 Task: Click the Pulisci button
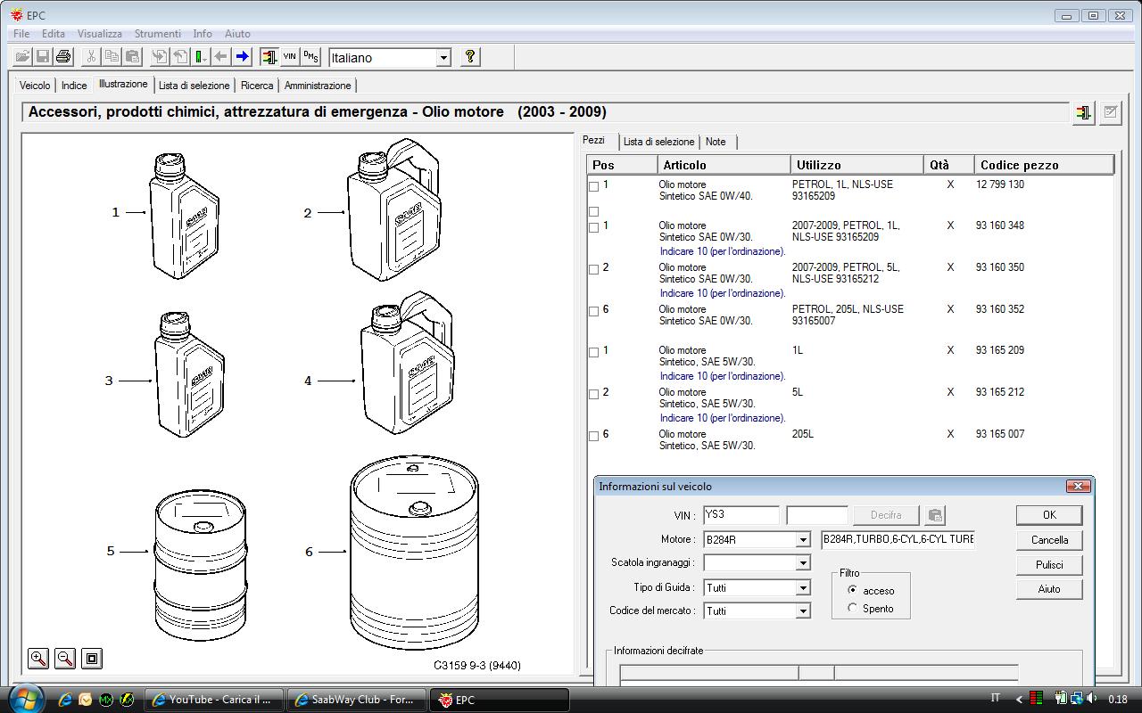tap(1049, 564)
